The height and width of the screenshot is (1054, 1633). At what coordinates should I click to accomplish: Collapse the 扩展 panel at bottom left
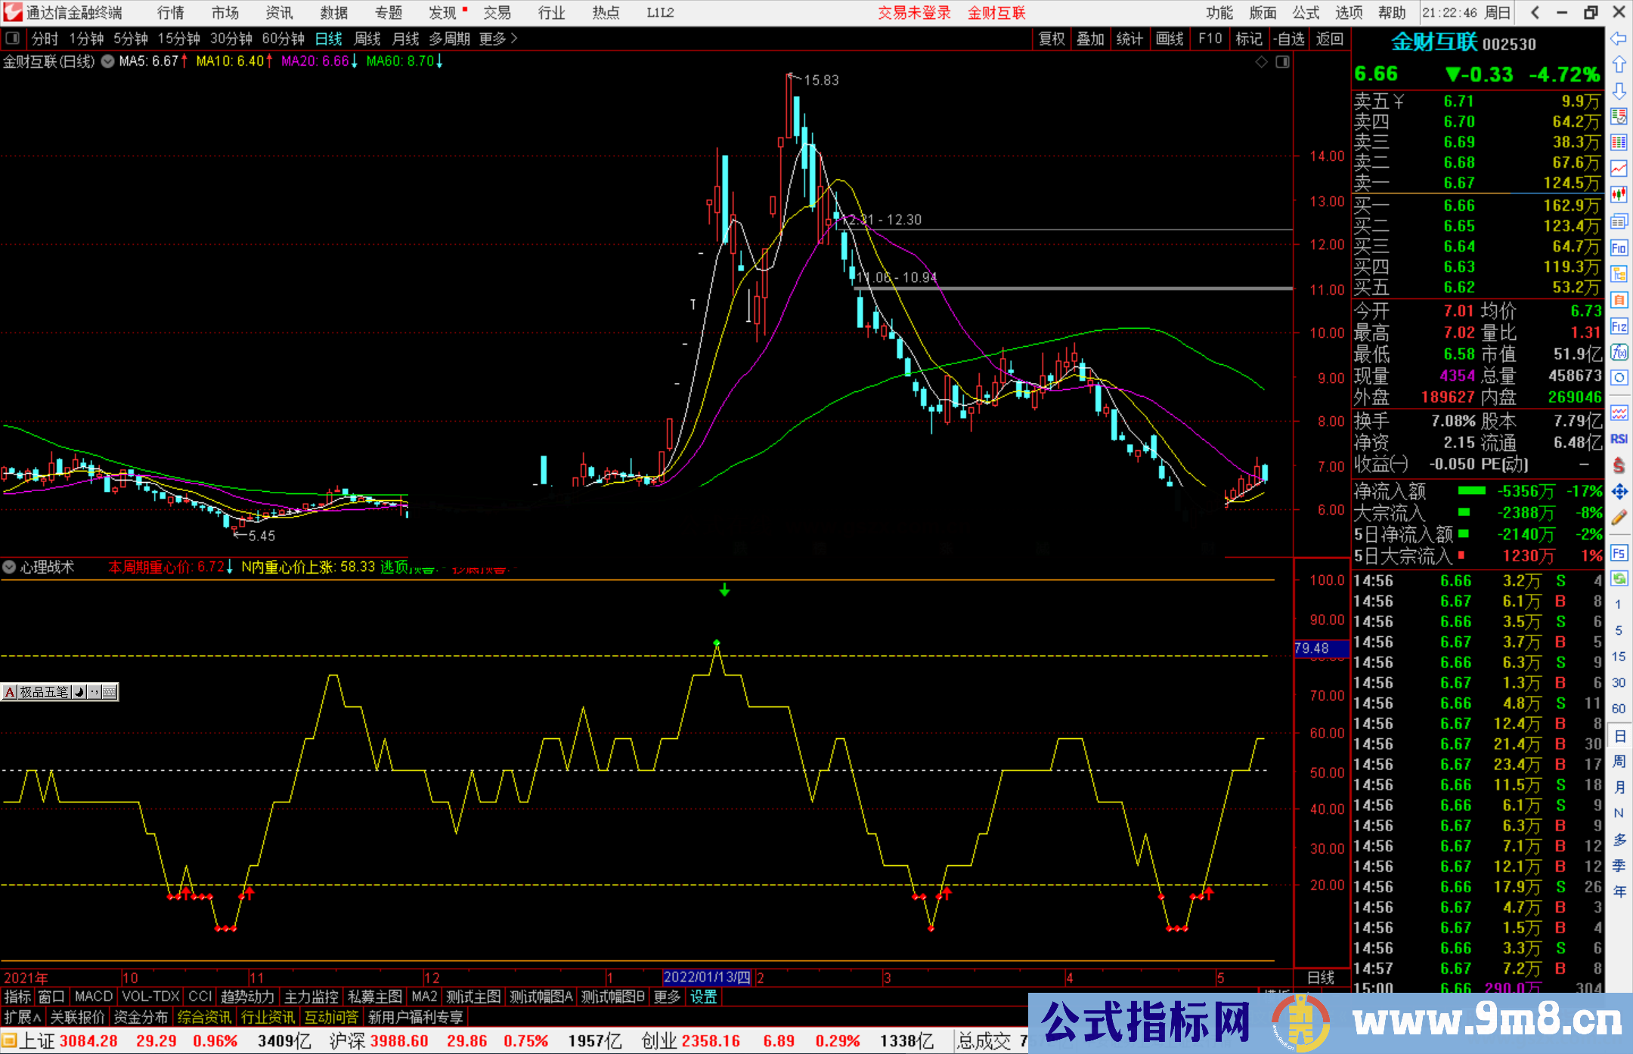(x=22, y=1017)
